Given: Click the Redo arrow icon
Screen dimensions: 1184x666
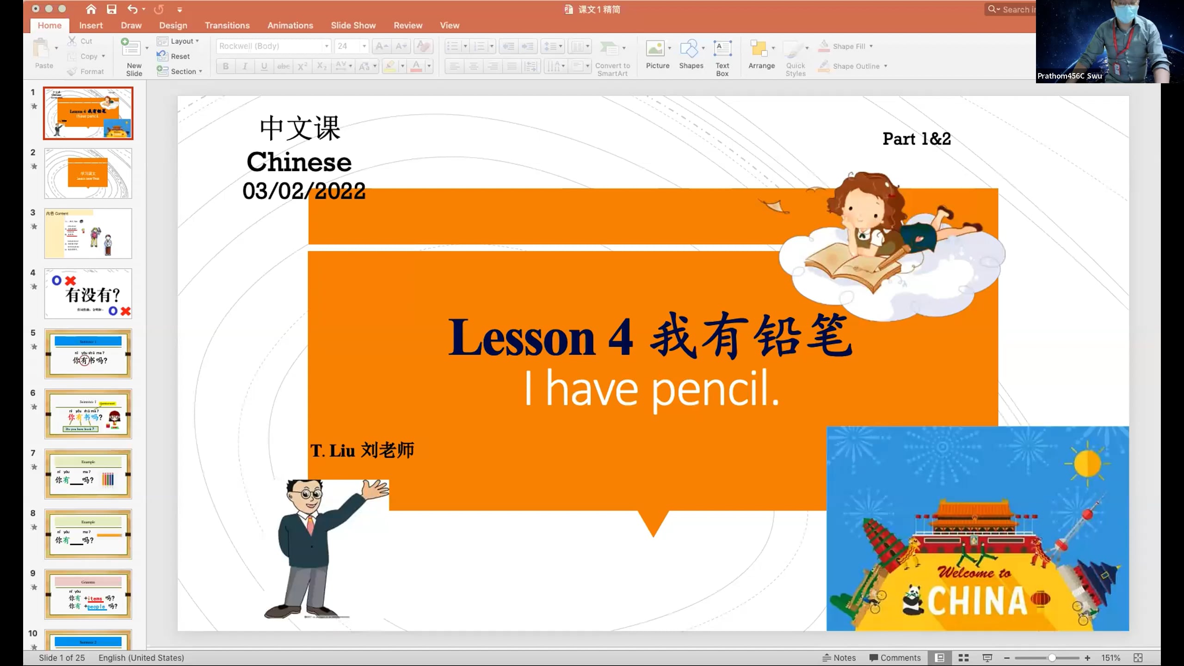Looking at the screenshot, I should pyautogui.click(x=159, y=9).
